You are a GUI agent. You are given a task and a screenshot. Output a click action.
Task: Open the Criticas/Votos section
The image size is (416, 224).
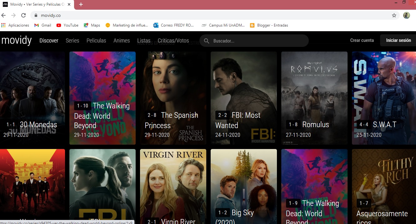coord(173,41)
